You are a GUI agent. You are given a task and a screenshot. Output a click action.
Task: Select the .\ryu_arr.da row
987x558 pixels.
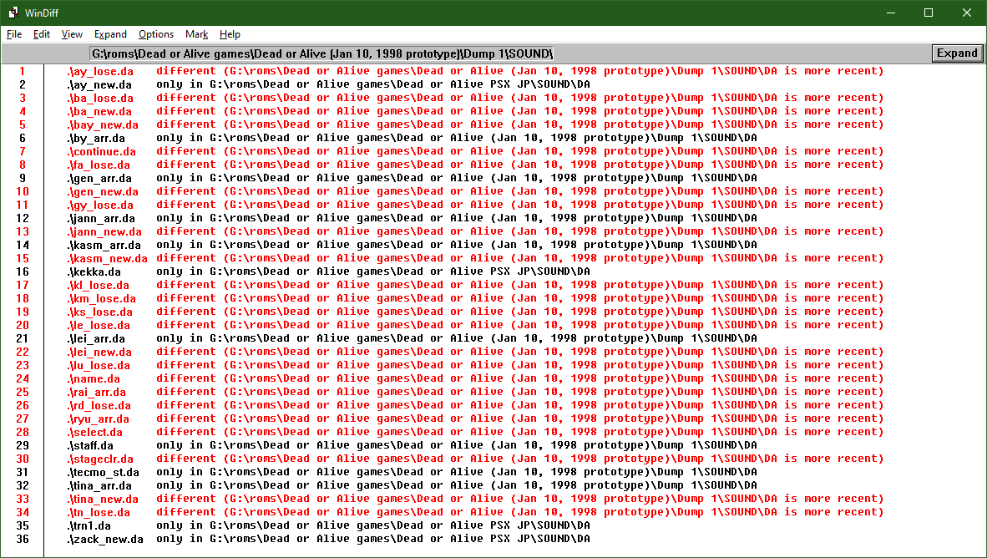(x=475, y=418)
